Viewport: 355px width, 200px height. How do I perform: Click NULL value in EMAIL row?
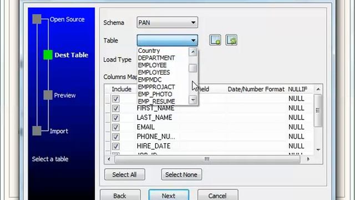(x=296, y=127)
